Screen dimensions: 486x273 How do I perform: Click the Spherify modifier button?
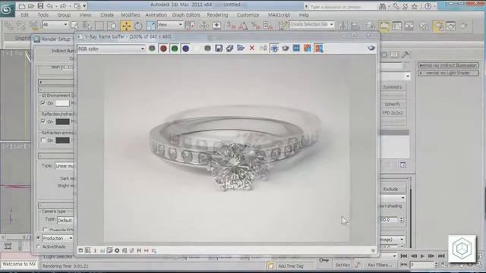tap(392, 105)
